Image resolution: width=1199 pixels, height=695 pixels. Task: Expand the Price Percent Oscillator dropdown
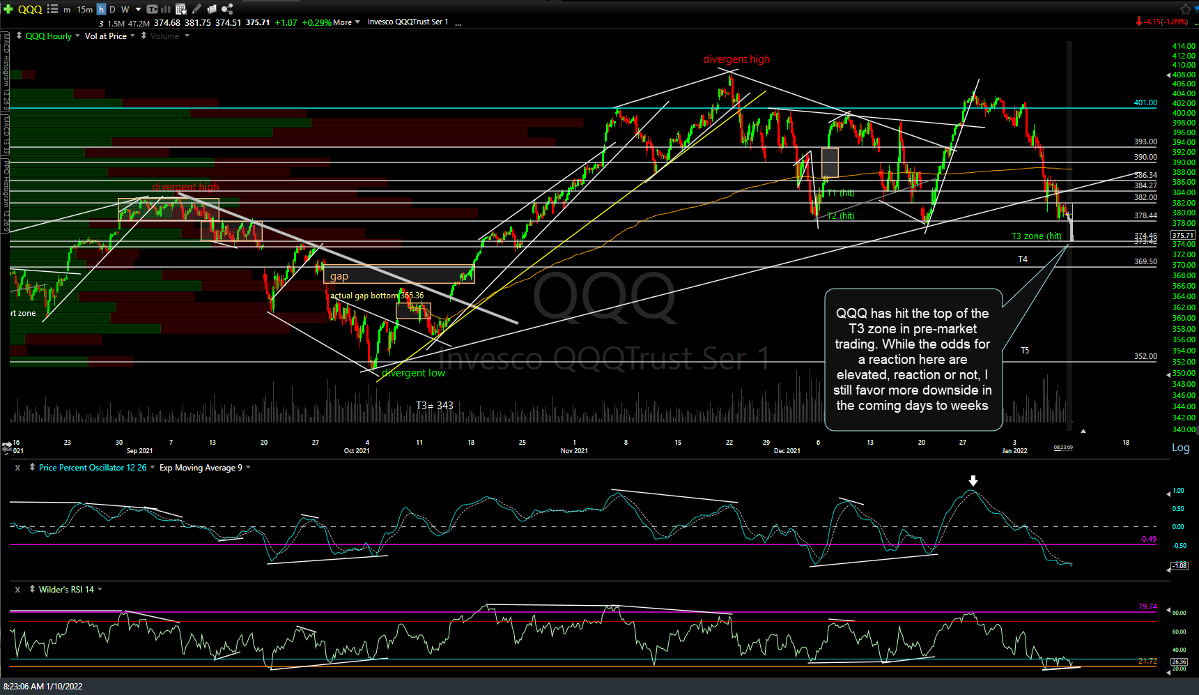pos(153,468)
